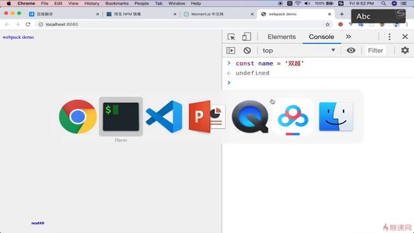The width and height of the screenshot is (414, 233).
Task: Create a live expression with eye icon
Action: point(351,50)
